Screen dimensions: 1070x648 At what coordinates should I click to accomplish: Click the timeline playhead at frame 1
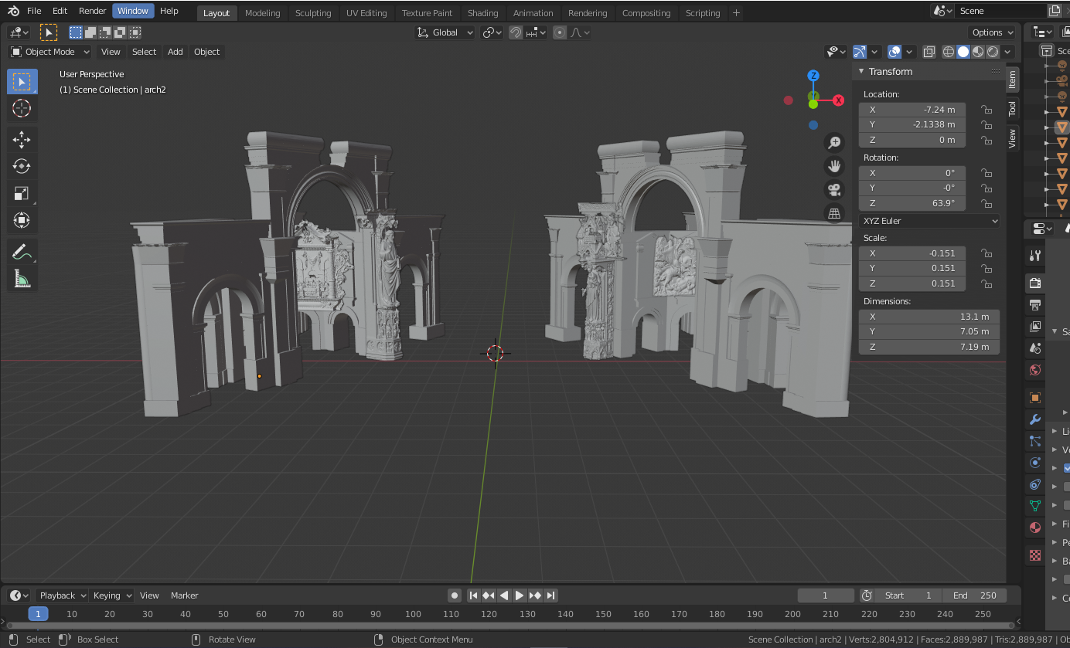[x=38, y=614]
